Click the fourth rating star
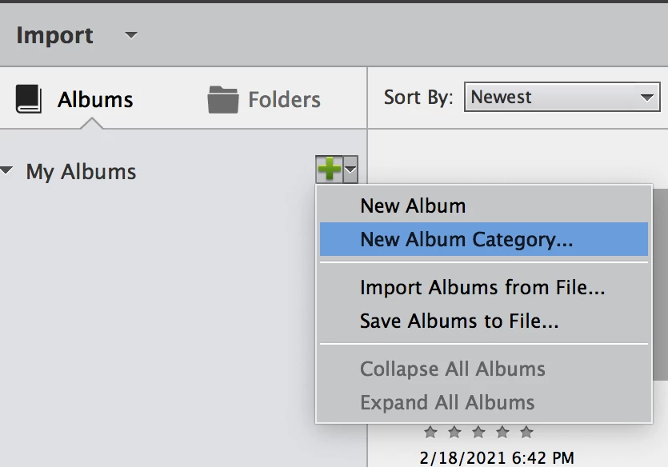This screenshot has width=668, height=467. (502, 433)
